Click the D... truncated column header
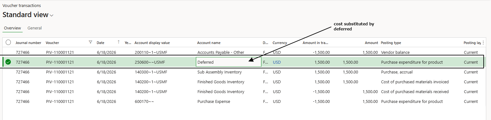The image size is (491, 120). pos(266,43)
